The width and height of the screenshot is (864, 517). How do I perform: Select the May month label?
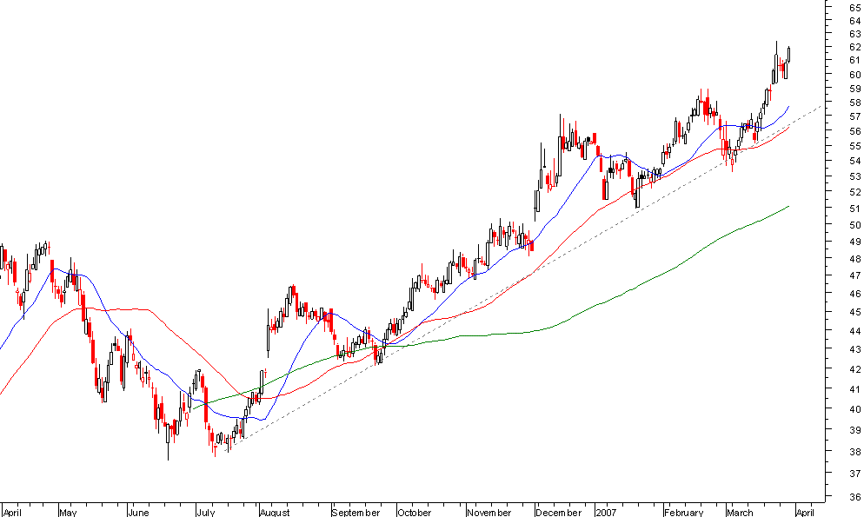(69, 512)
